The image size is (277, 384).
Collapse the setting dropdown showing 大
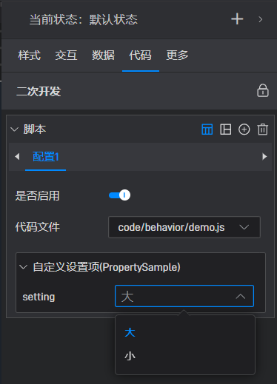click(184, 296)
